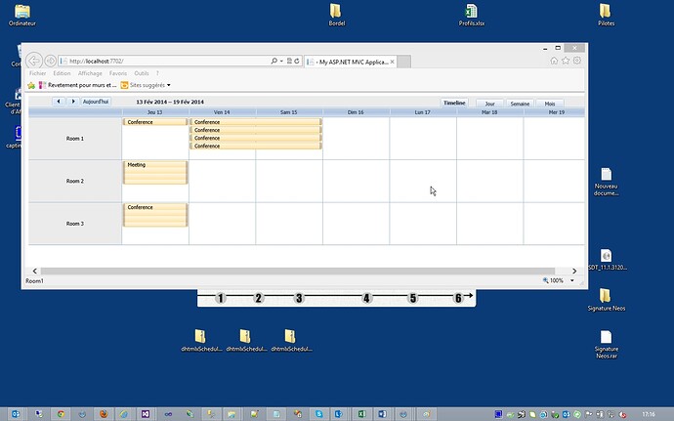Select the Meeting event in Room 2
The height and width of the screenshot is (421, 674).
pyautogui.click(x=155, y=173)
